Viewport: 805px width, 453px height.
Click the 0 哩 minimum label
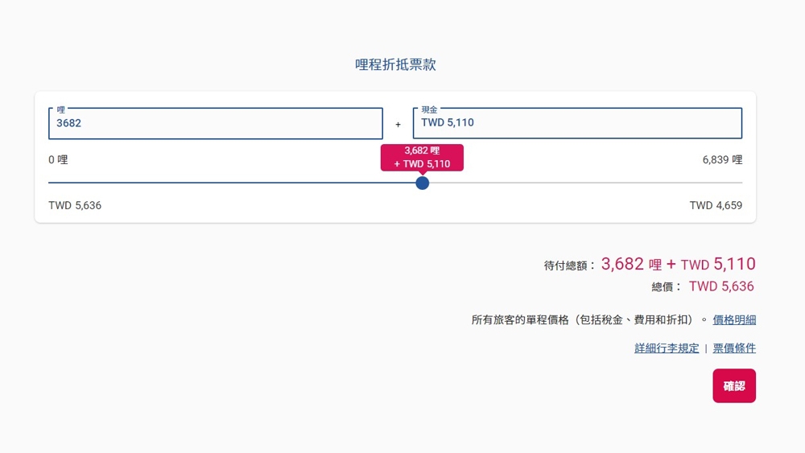(58, 160)
